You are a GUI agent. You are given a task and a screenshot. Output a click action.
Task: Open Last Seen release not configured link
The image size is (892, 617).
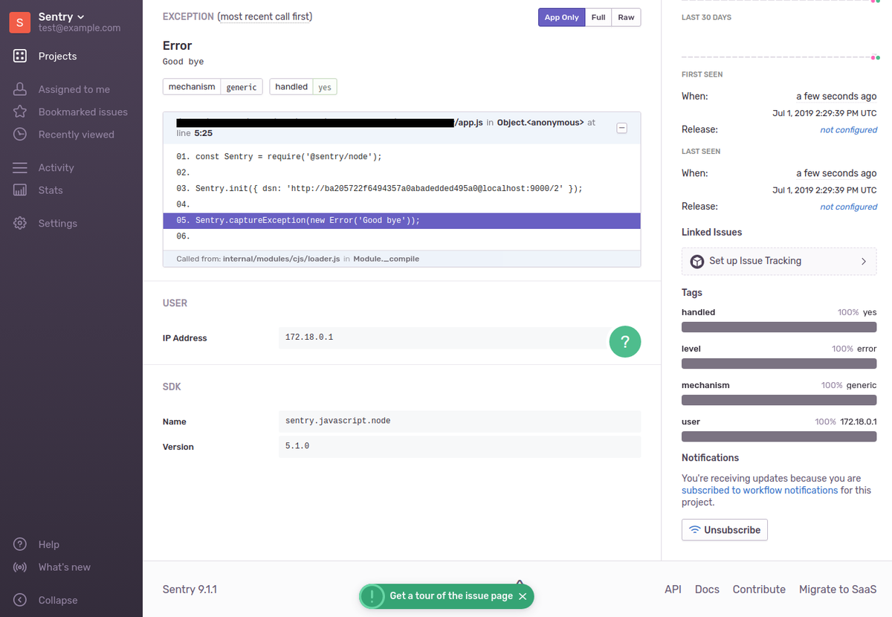click(848, 207)
